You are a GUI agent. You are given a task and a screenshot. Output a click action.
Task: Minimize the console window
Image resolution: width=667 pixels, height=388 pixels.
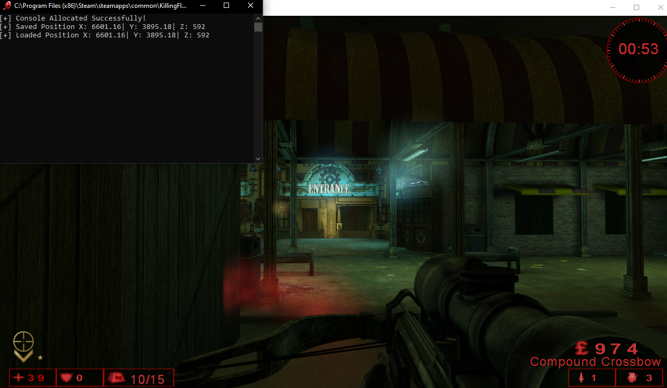(203, 6)
